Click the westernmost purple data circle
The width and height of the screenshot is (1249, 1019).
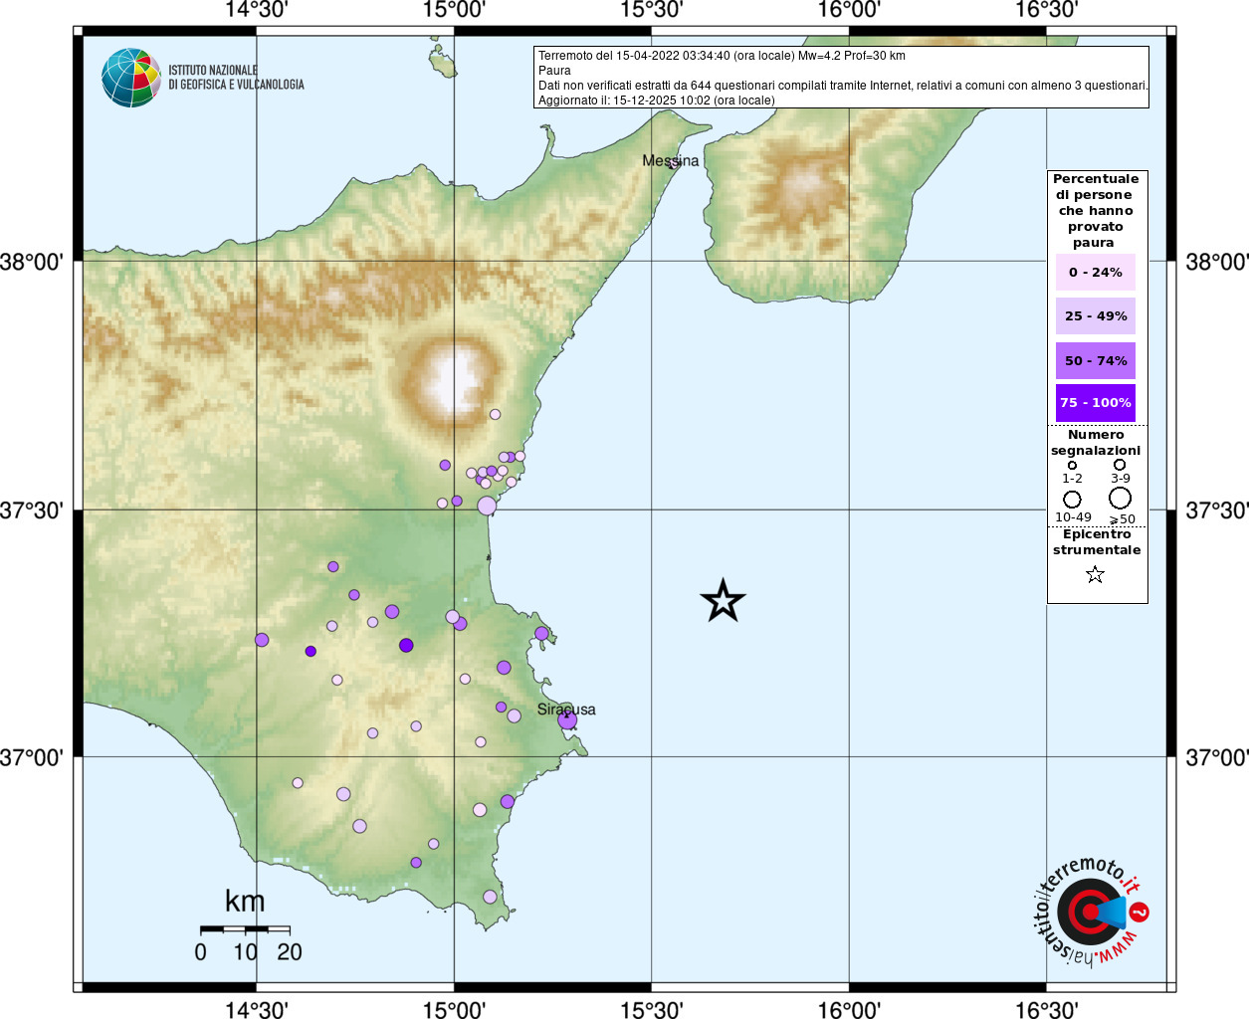tap(262, 640)
